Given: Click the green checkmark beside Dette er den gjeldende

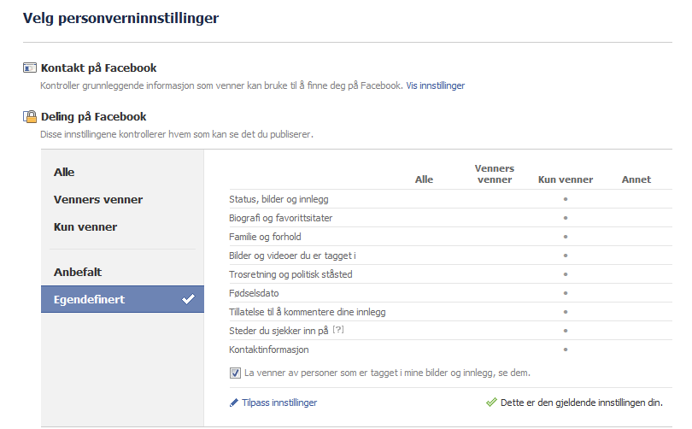Looking at the screenshot, I should coord(491,402).
